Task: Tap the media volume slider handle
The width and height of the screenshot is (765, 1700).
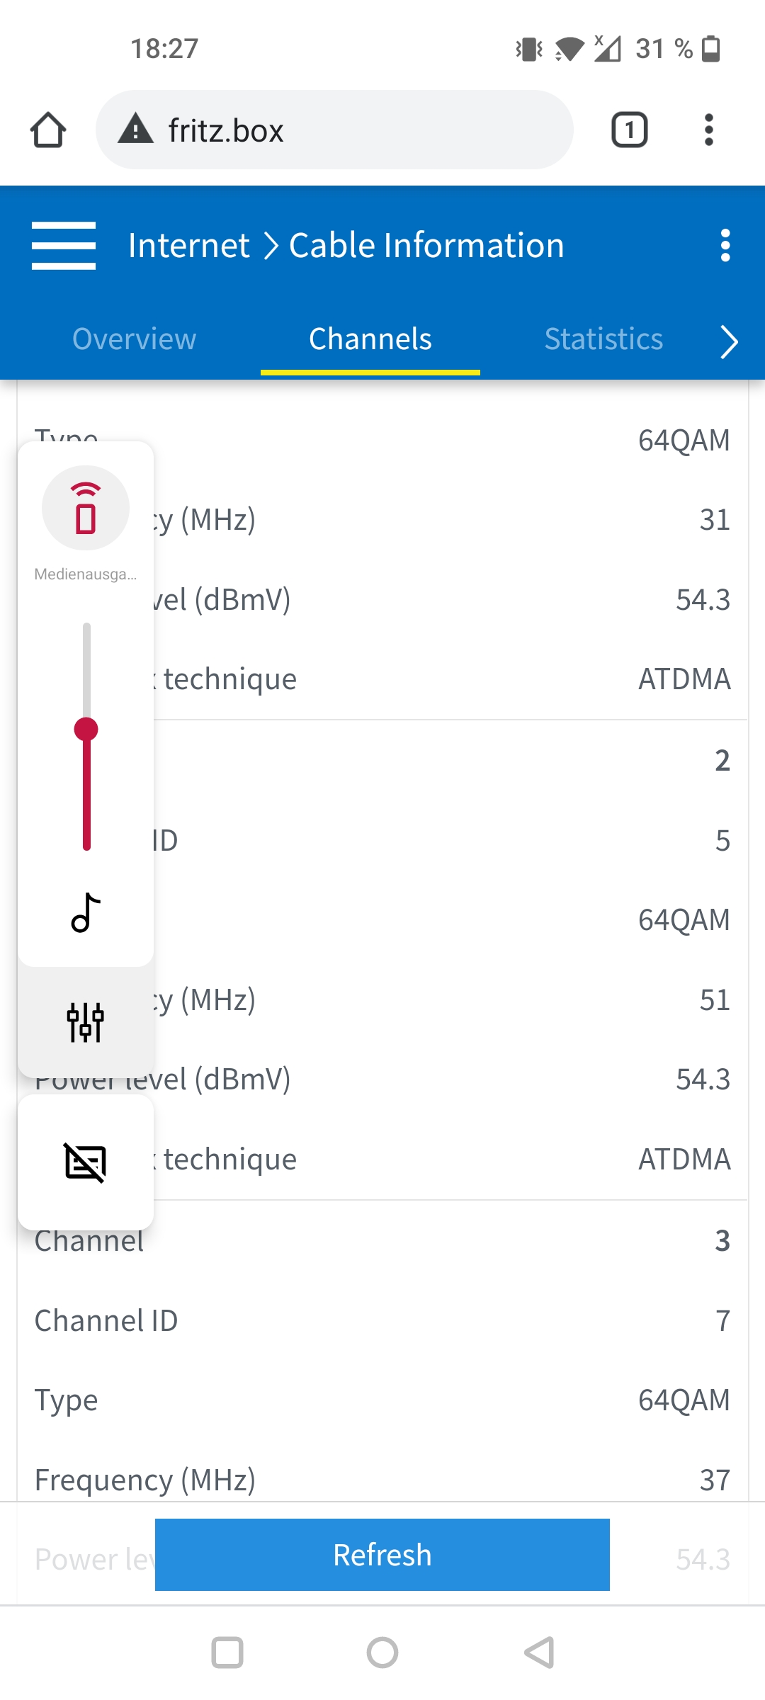Action: click(x=86, y=729)
